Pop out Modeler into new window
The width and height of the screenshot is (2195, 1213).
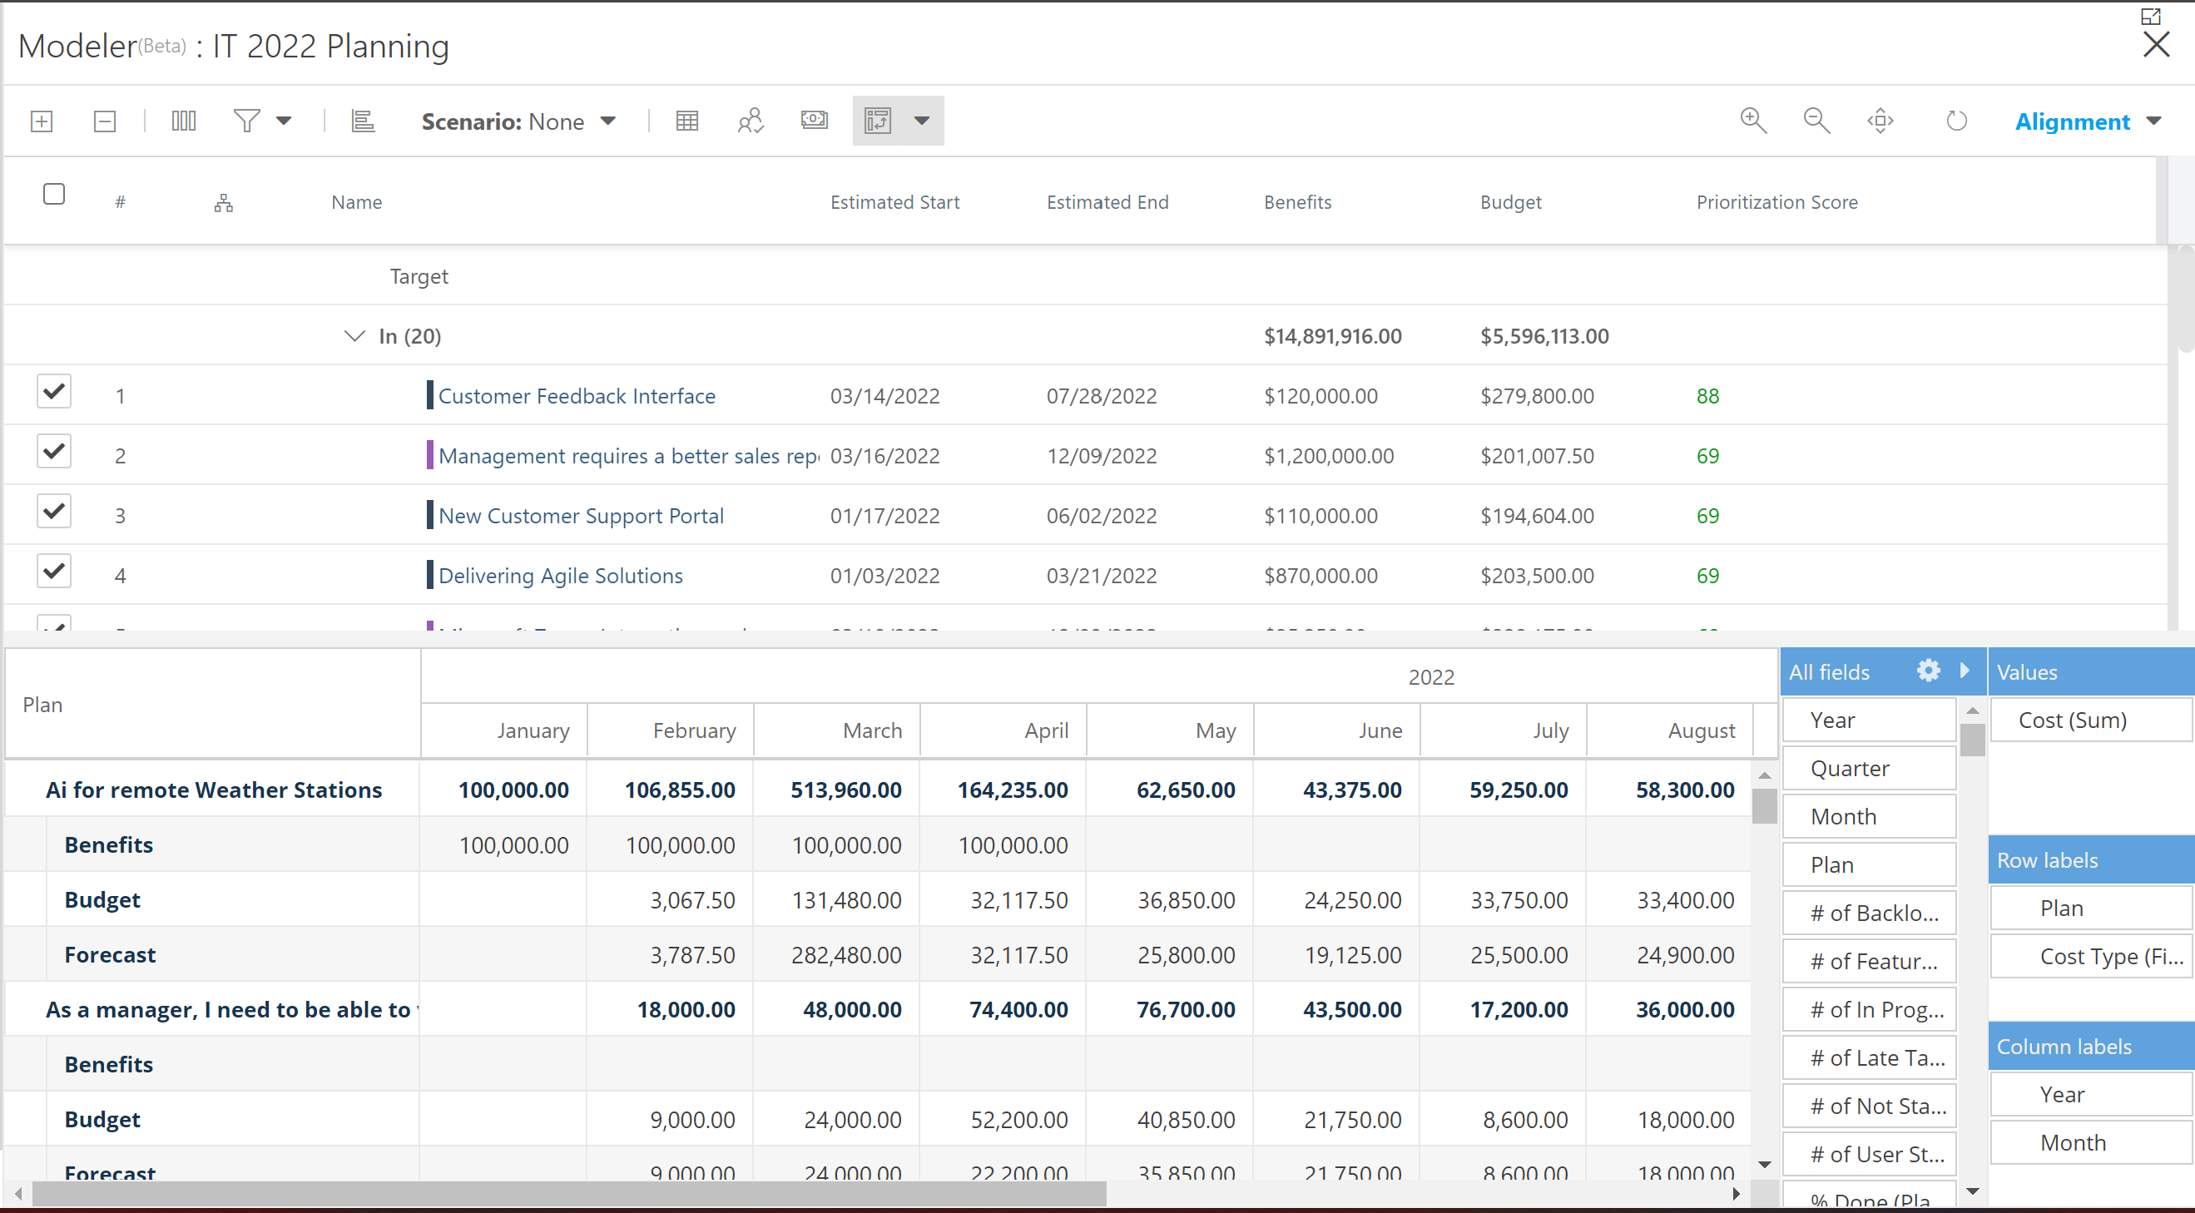(2151, 16)
